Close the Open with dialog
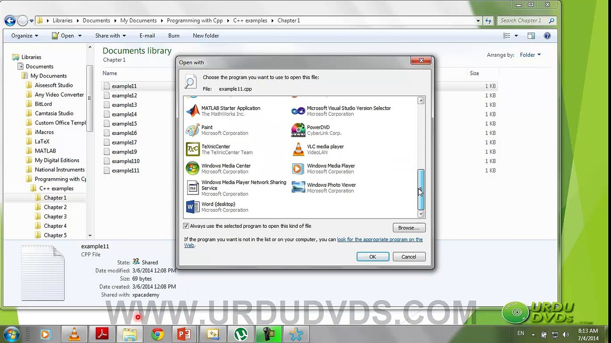The height and width of the screenshot is (343, 611). click(421, 61)
